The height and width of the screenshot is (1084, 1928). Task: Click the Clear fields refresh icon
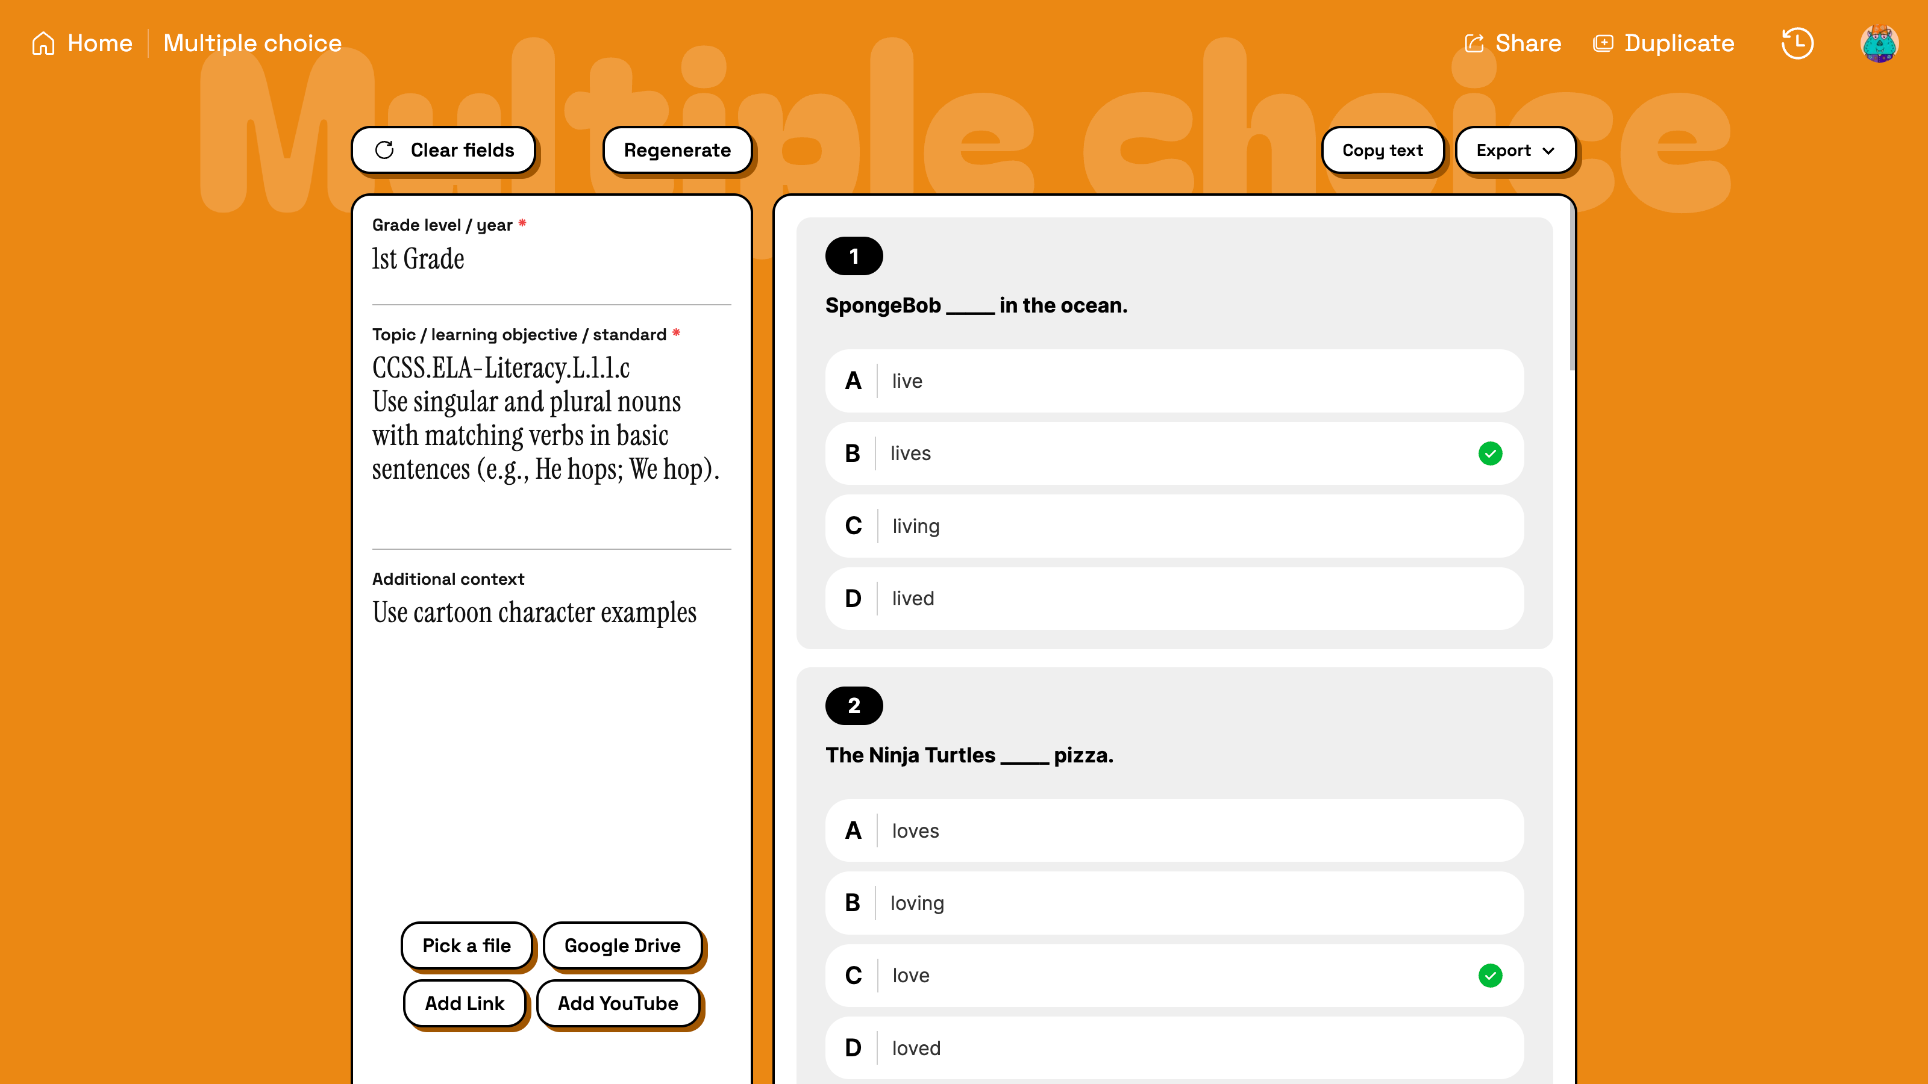tap(385, 151)
